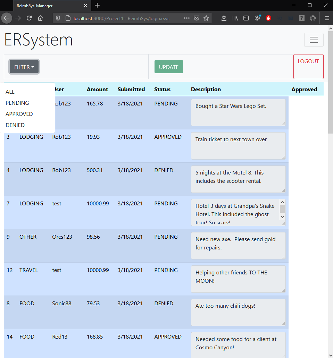Open the FILTER dropdown

coord(24,67)
